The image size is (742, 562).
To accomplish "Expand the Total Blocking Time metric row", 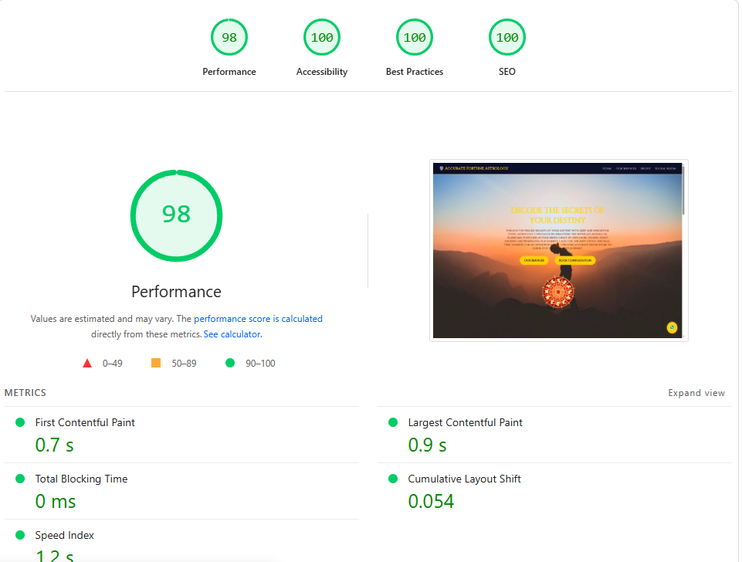I will [x=81, y=479].
